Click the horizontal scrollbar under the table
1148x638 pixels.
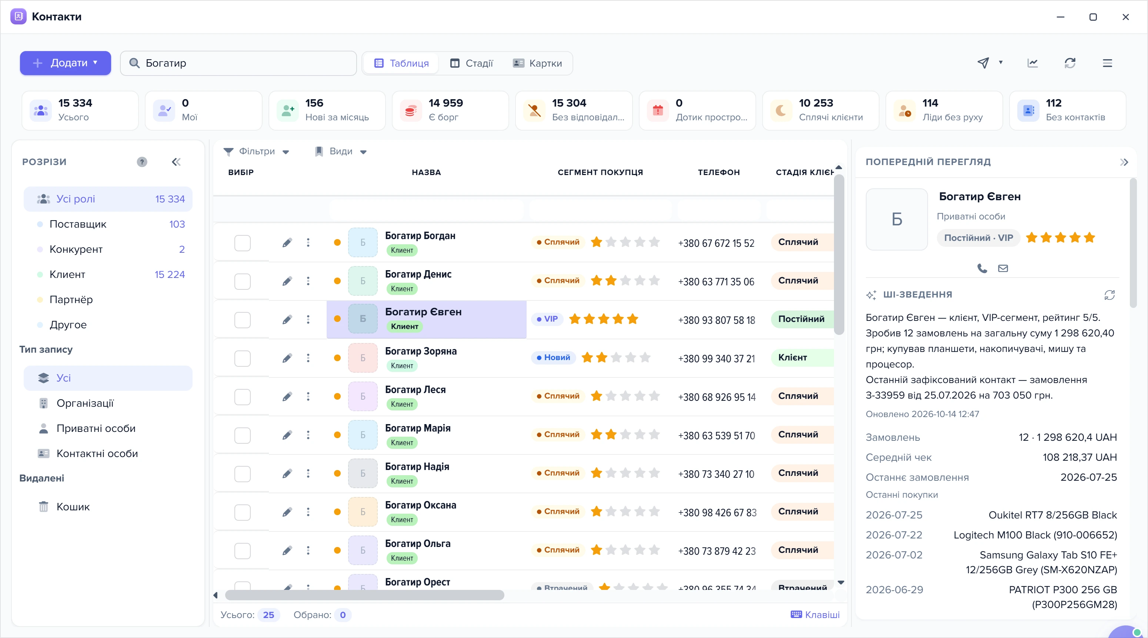[364, 595]
